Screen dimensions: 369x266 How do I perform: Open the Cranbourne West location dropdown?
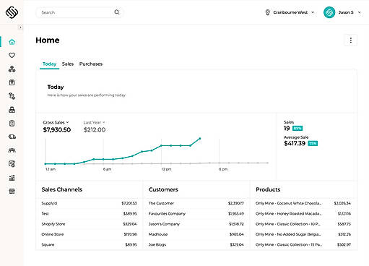pyautogui.click(x=290, y=12)
